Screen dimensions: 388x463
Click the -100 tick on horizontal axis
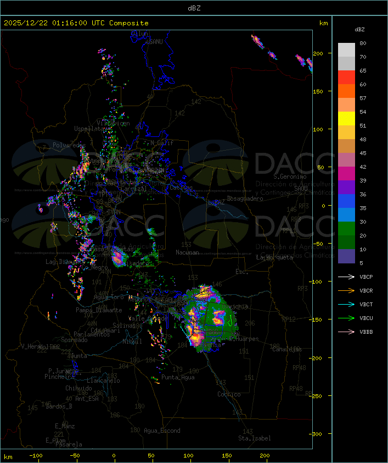point(36,456)
